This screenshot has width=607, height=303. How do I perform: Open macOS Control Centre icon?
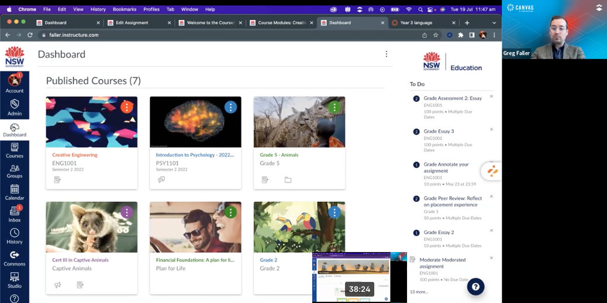coord(430,9)
